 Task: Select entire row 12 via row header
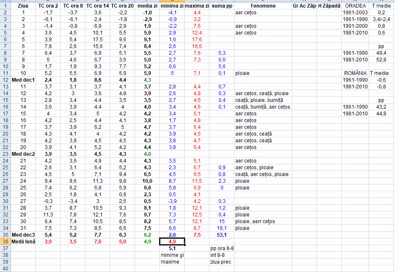pyautogui.click(x=5, y=80)
